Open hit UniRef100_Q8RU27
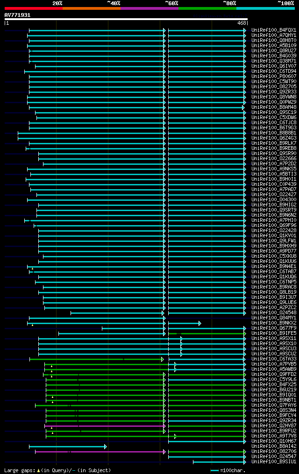 click(274, 51)
